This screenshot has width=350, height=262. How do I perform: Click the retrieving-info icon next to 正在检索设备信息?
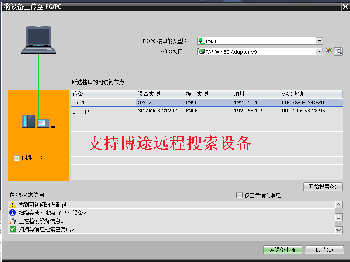pyautogui.click(x=12, y=221)
